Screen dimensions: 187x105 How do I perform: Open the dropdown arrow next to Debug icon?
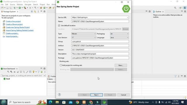(17, 8)
